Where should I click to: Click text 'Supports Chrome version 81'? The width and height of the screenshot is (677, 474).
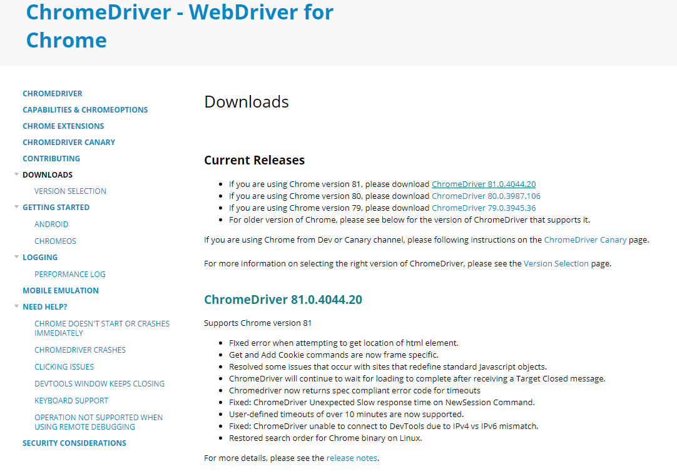pyautogui.click(x=258, y=323)
